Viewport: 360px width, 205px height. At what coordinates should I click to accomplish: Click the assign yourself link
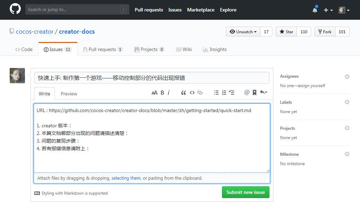(311, 86)
